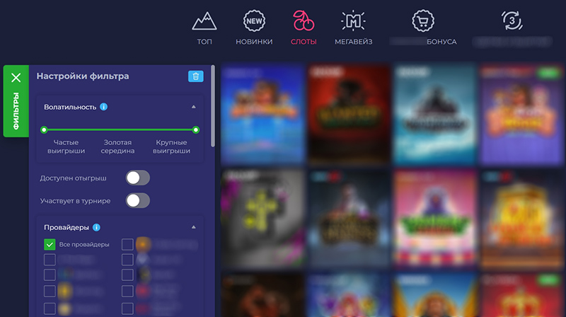Turn on Участвует в турнире switch
Screen dimensions: 566x317
(138, 201)
